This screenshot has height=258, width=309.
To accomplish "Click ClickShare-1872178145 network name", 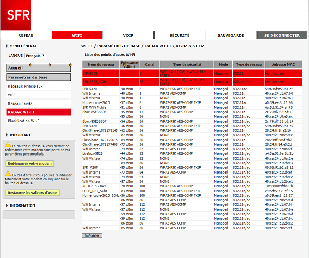I will 100,130.
